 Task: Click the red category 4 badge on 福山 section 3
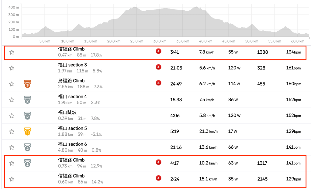(x=158, y=67)
